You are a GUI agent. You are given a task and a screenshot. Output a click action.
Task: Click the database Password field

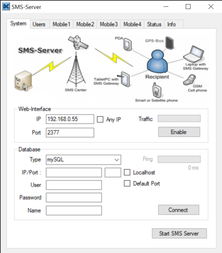[74, 198]
